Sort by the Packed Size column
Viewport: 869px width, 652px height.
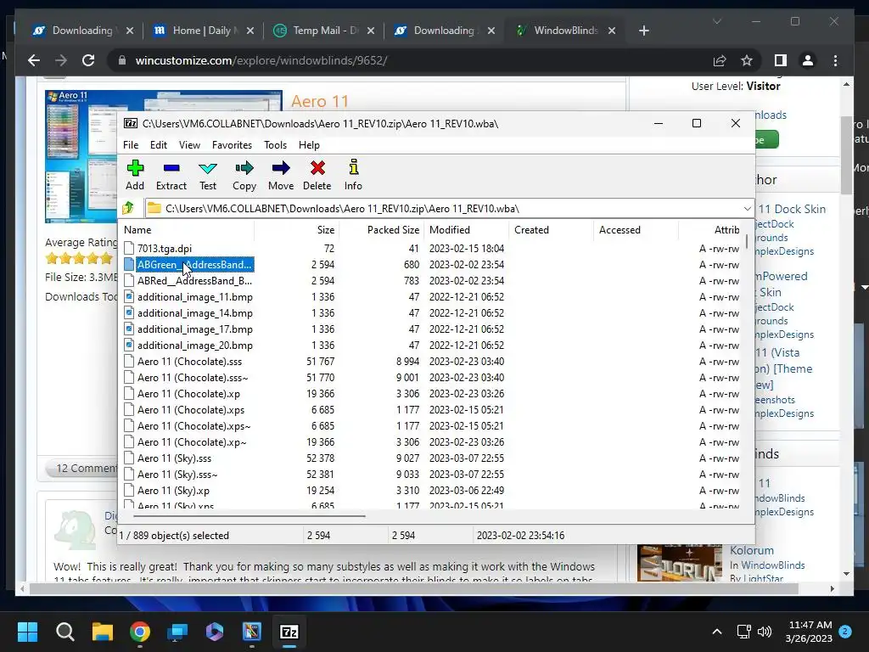tap(381, 229)
